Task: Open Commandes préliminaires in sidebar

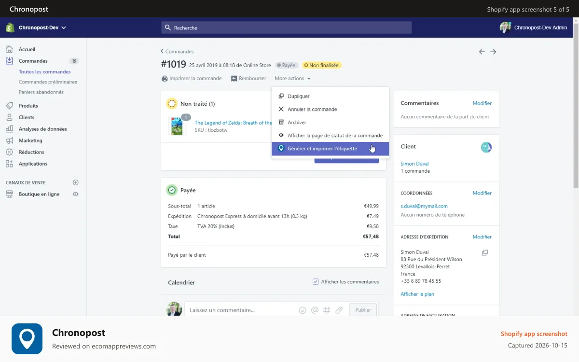Action: [48, 82]
